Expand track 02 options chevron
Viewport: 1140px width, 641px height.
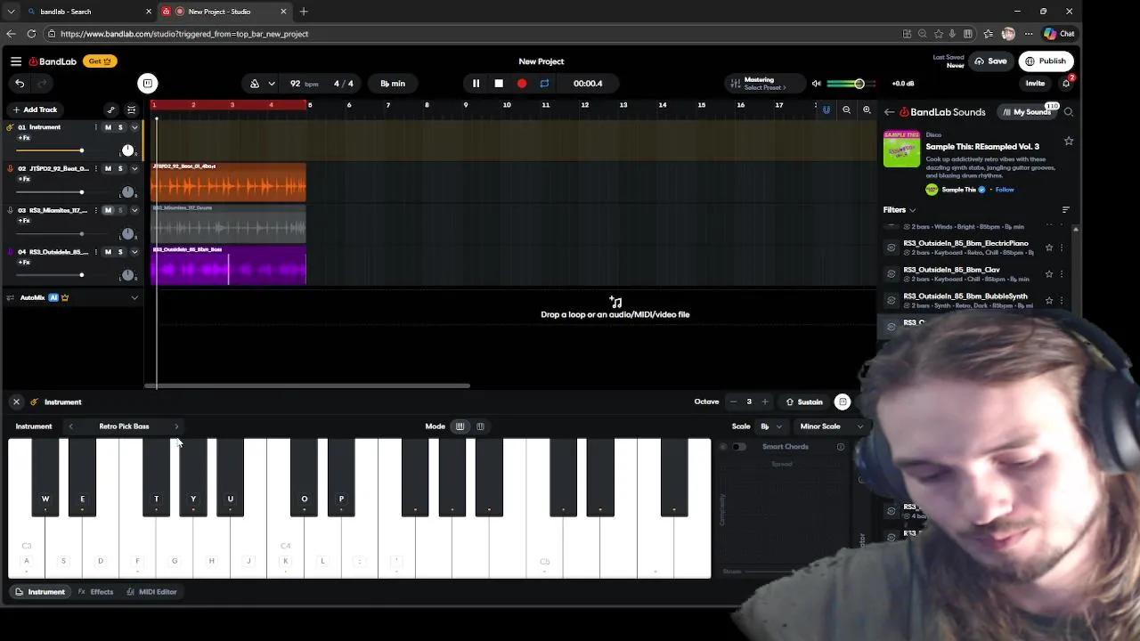134,169
